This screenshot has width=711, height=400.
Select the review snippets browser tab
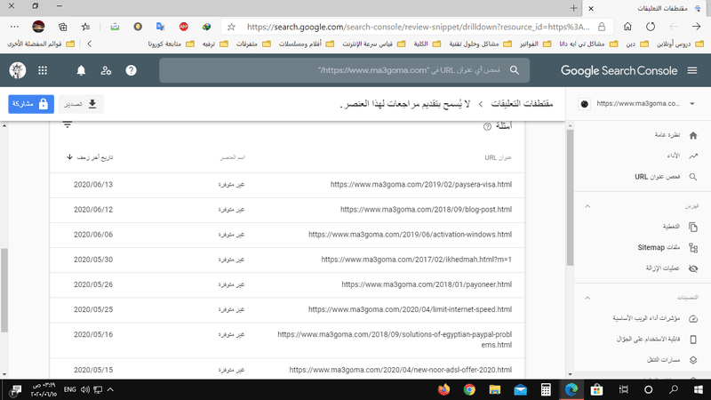coord(646,8)
